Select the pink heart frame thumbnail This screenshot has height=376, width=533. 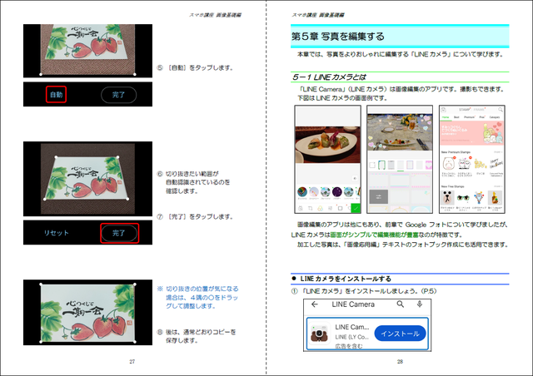tap(429, 165)
